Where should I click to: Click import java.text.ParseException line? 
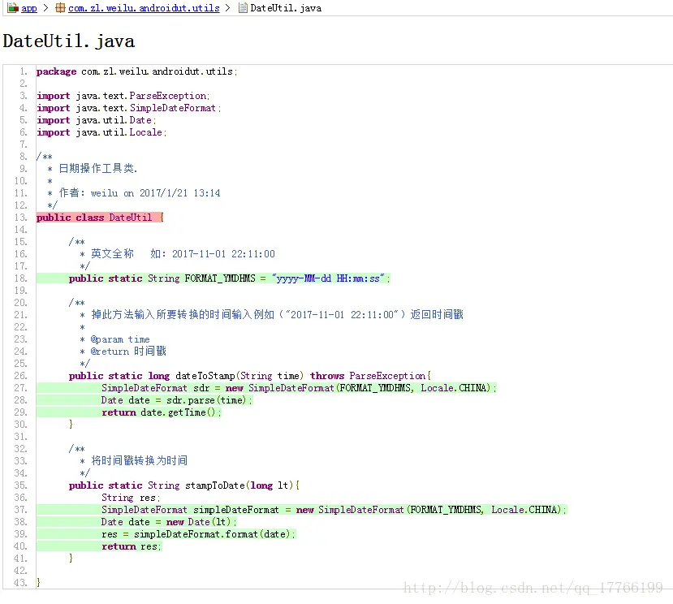pyautogui.click(x=123, y=96)
